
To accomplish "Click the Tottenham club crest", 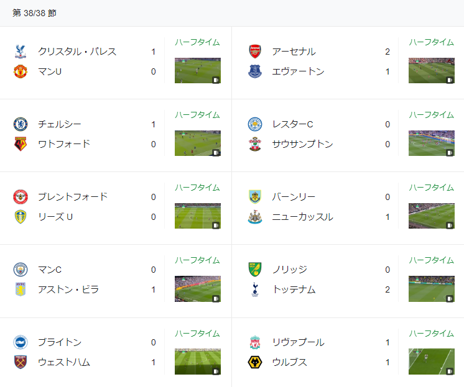I will click(254, 289).
